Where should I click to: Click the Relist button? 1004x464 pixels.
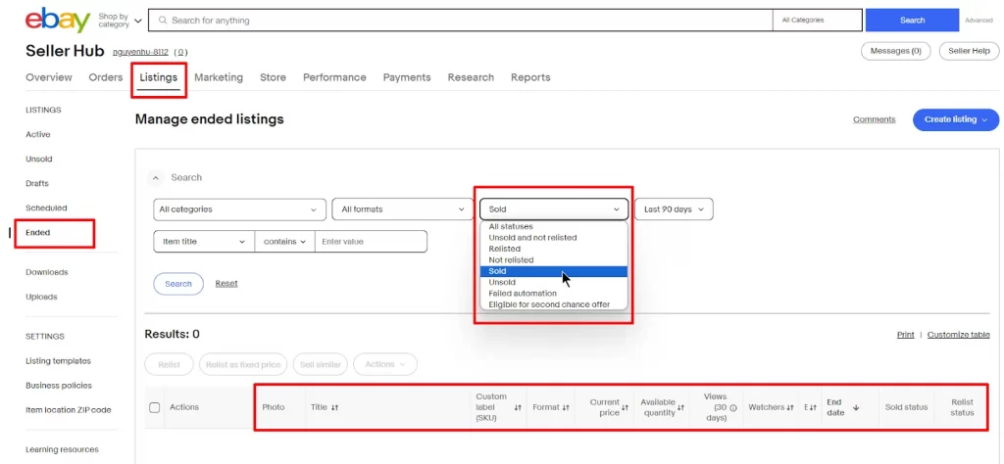click(x=170, y=364)
